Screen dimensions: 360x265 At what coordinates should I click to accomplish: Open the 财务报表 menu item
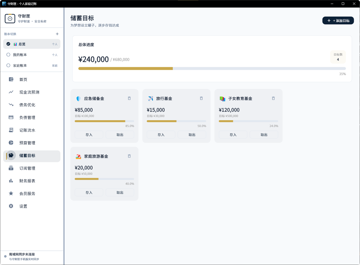(x=32, y=181)
